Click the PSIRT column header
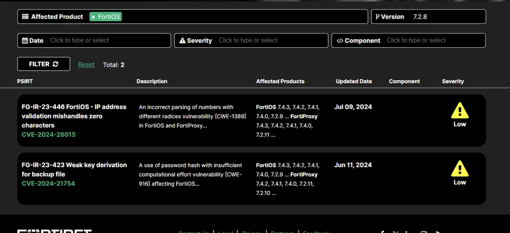Image resolution: width=510 pixels, height=233 pixels. click(25, 81)
